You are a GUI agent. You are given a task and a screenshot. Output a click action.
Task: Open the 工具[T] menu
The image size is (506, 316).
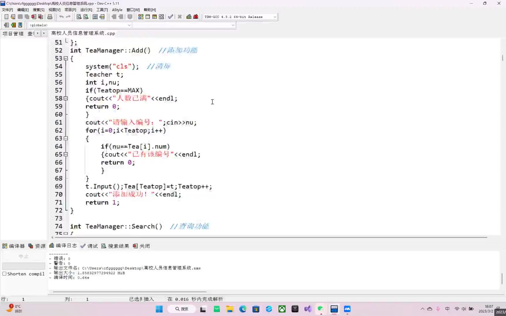(102, 10)
